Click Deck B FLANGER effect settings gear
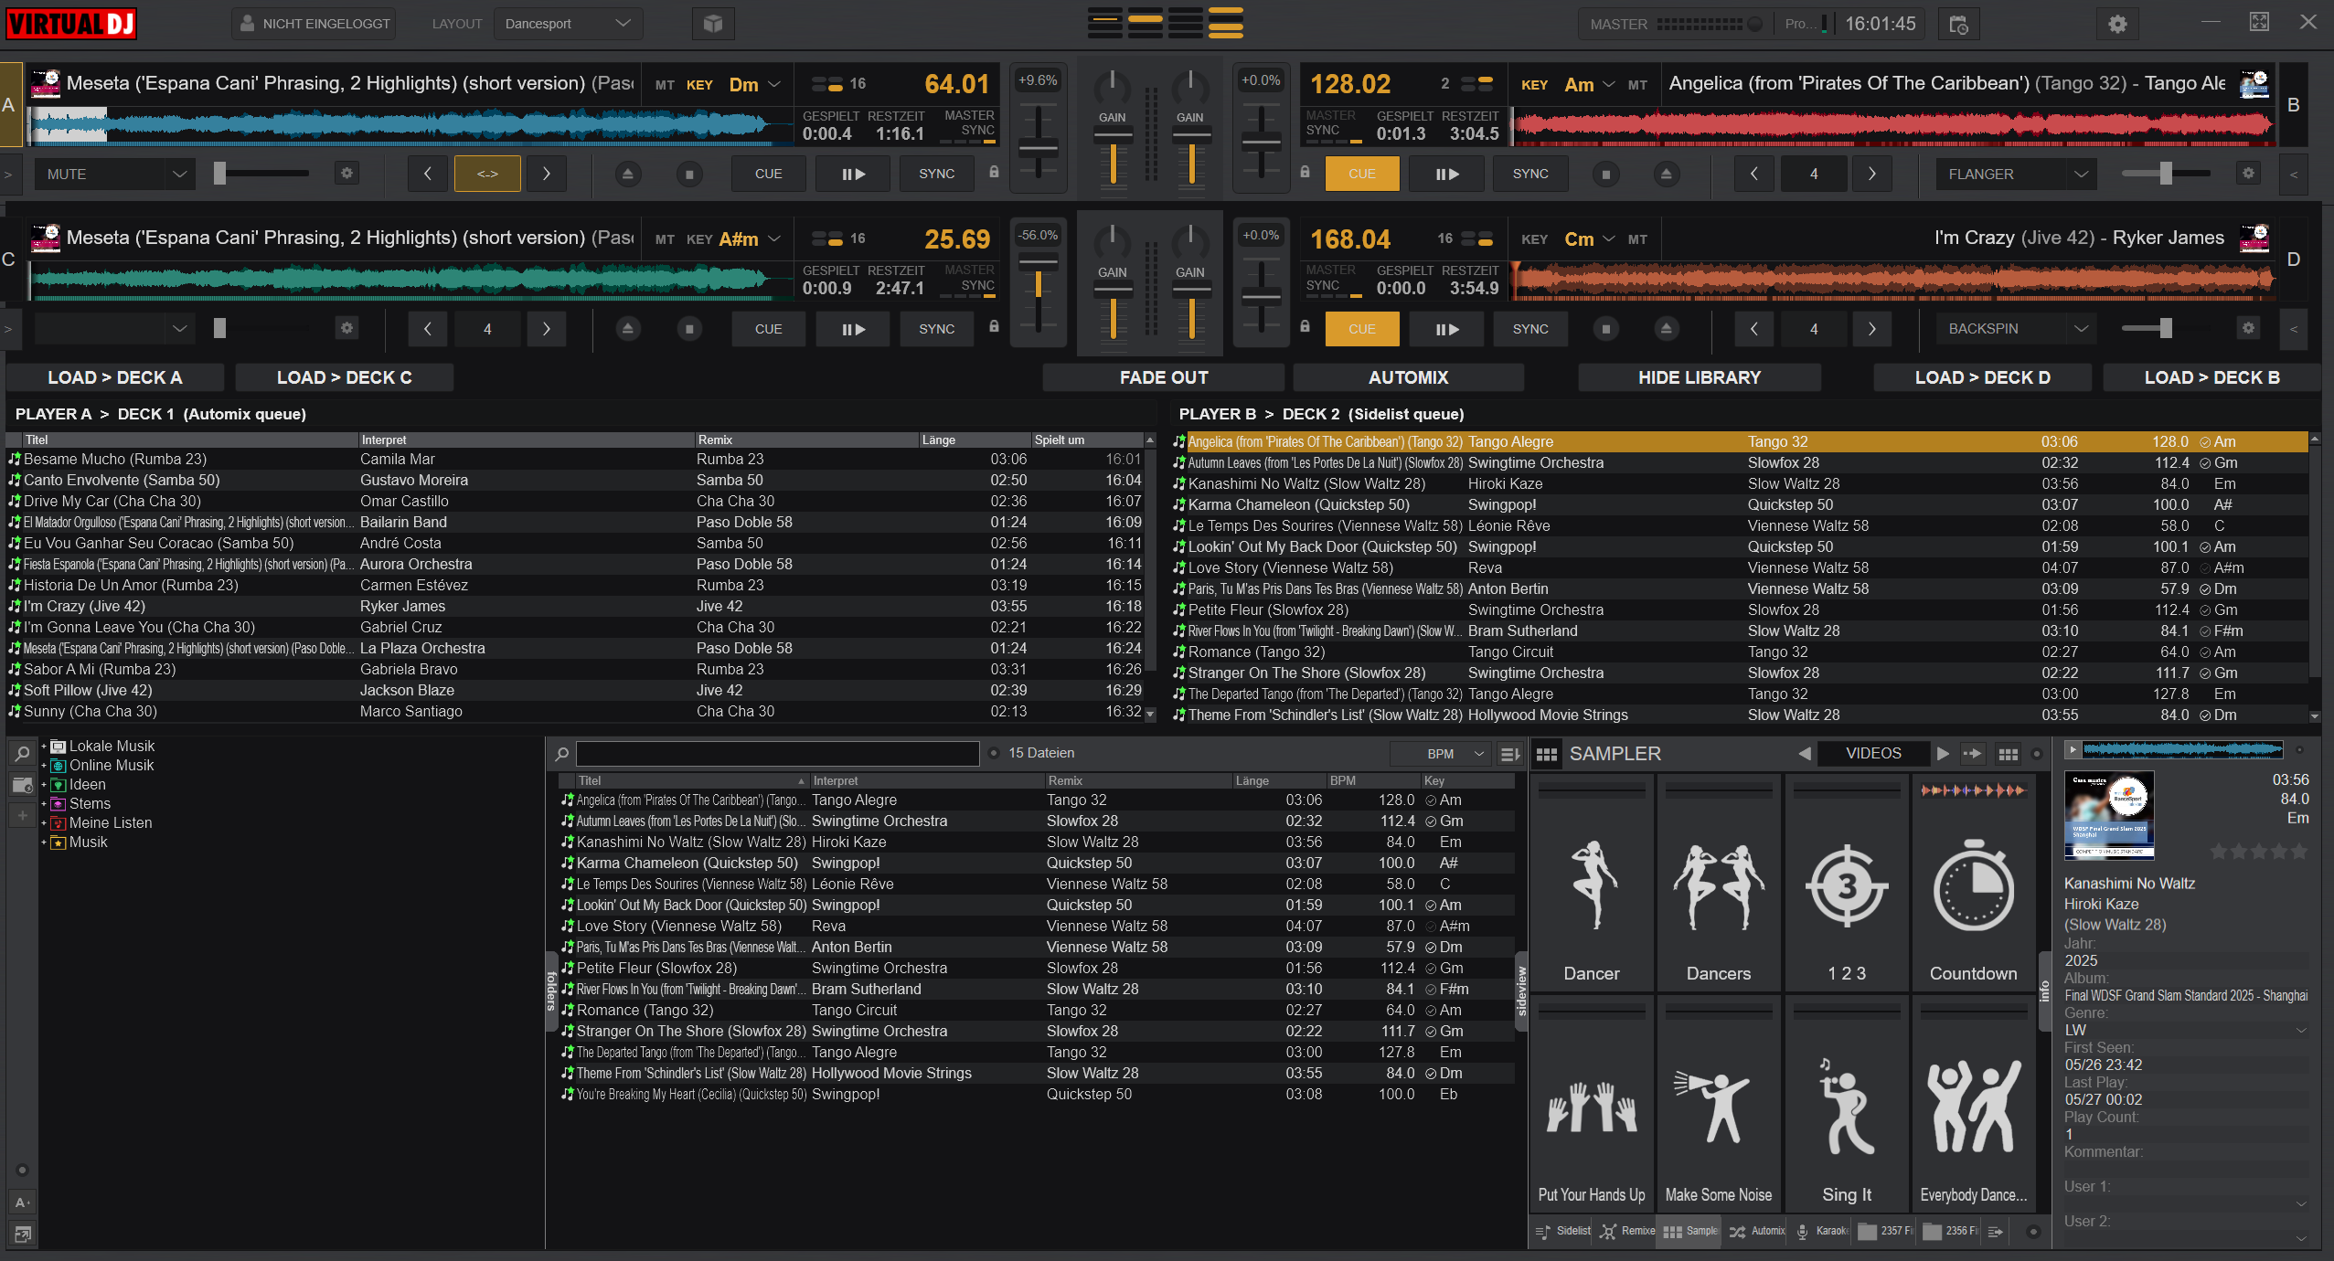 (2248, 173)
